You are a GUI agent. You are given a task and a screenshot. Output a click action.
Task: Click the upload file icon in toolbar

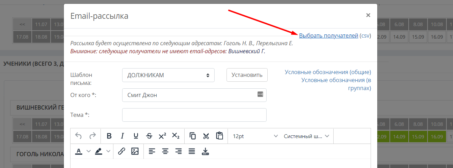(205, 151)
